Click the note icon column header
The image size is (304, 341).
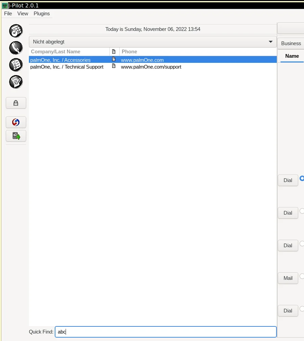[x=114, y=52]
